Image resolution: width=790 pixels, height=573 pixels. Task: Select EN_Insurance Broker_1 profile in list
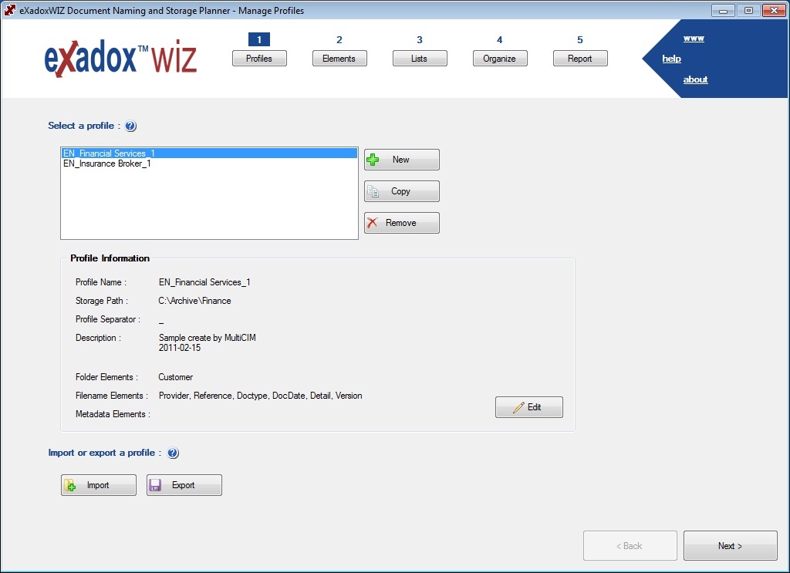click(106, 163)
